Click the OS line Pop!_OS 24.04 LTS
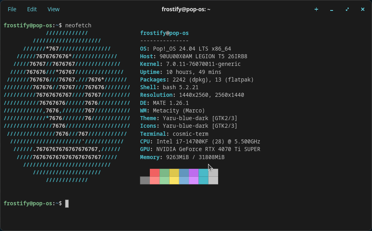This screenshot has height=231, width=372. [186, 49]
